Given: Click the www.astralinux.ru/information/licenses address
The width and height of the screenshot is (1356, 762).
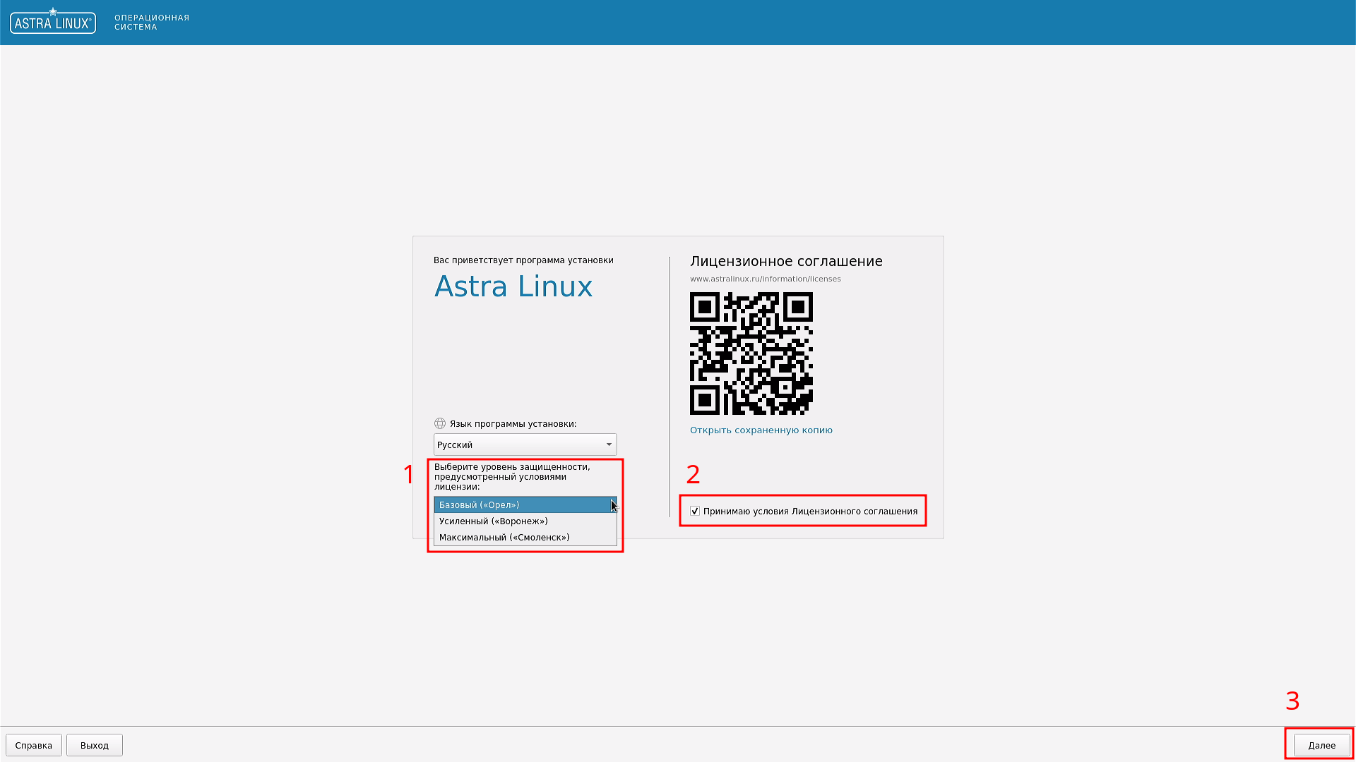Looking at the screenshot, I should point(765,278).
